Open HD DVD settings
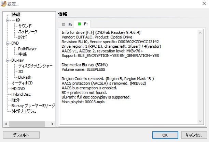The width and height of the screenshot is (209, 142). (18, 89)
